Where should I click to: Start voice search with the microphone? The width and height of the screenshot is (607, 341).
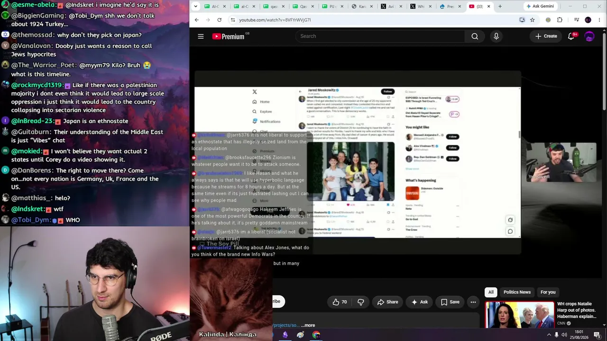[x=496, y=36]
